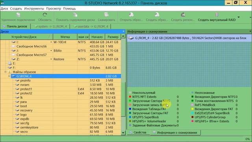The width and height of the screenshot is (252, 142).
Task: Select the seccfg partition row
Action: pos(60,123)
